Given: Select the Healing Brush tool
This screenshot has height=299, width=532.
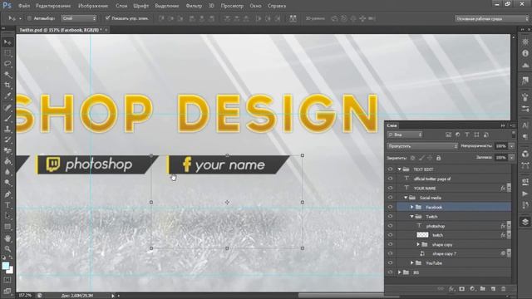Looking at the screenshot, I should [7, 108].
